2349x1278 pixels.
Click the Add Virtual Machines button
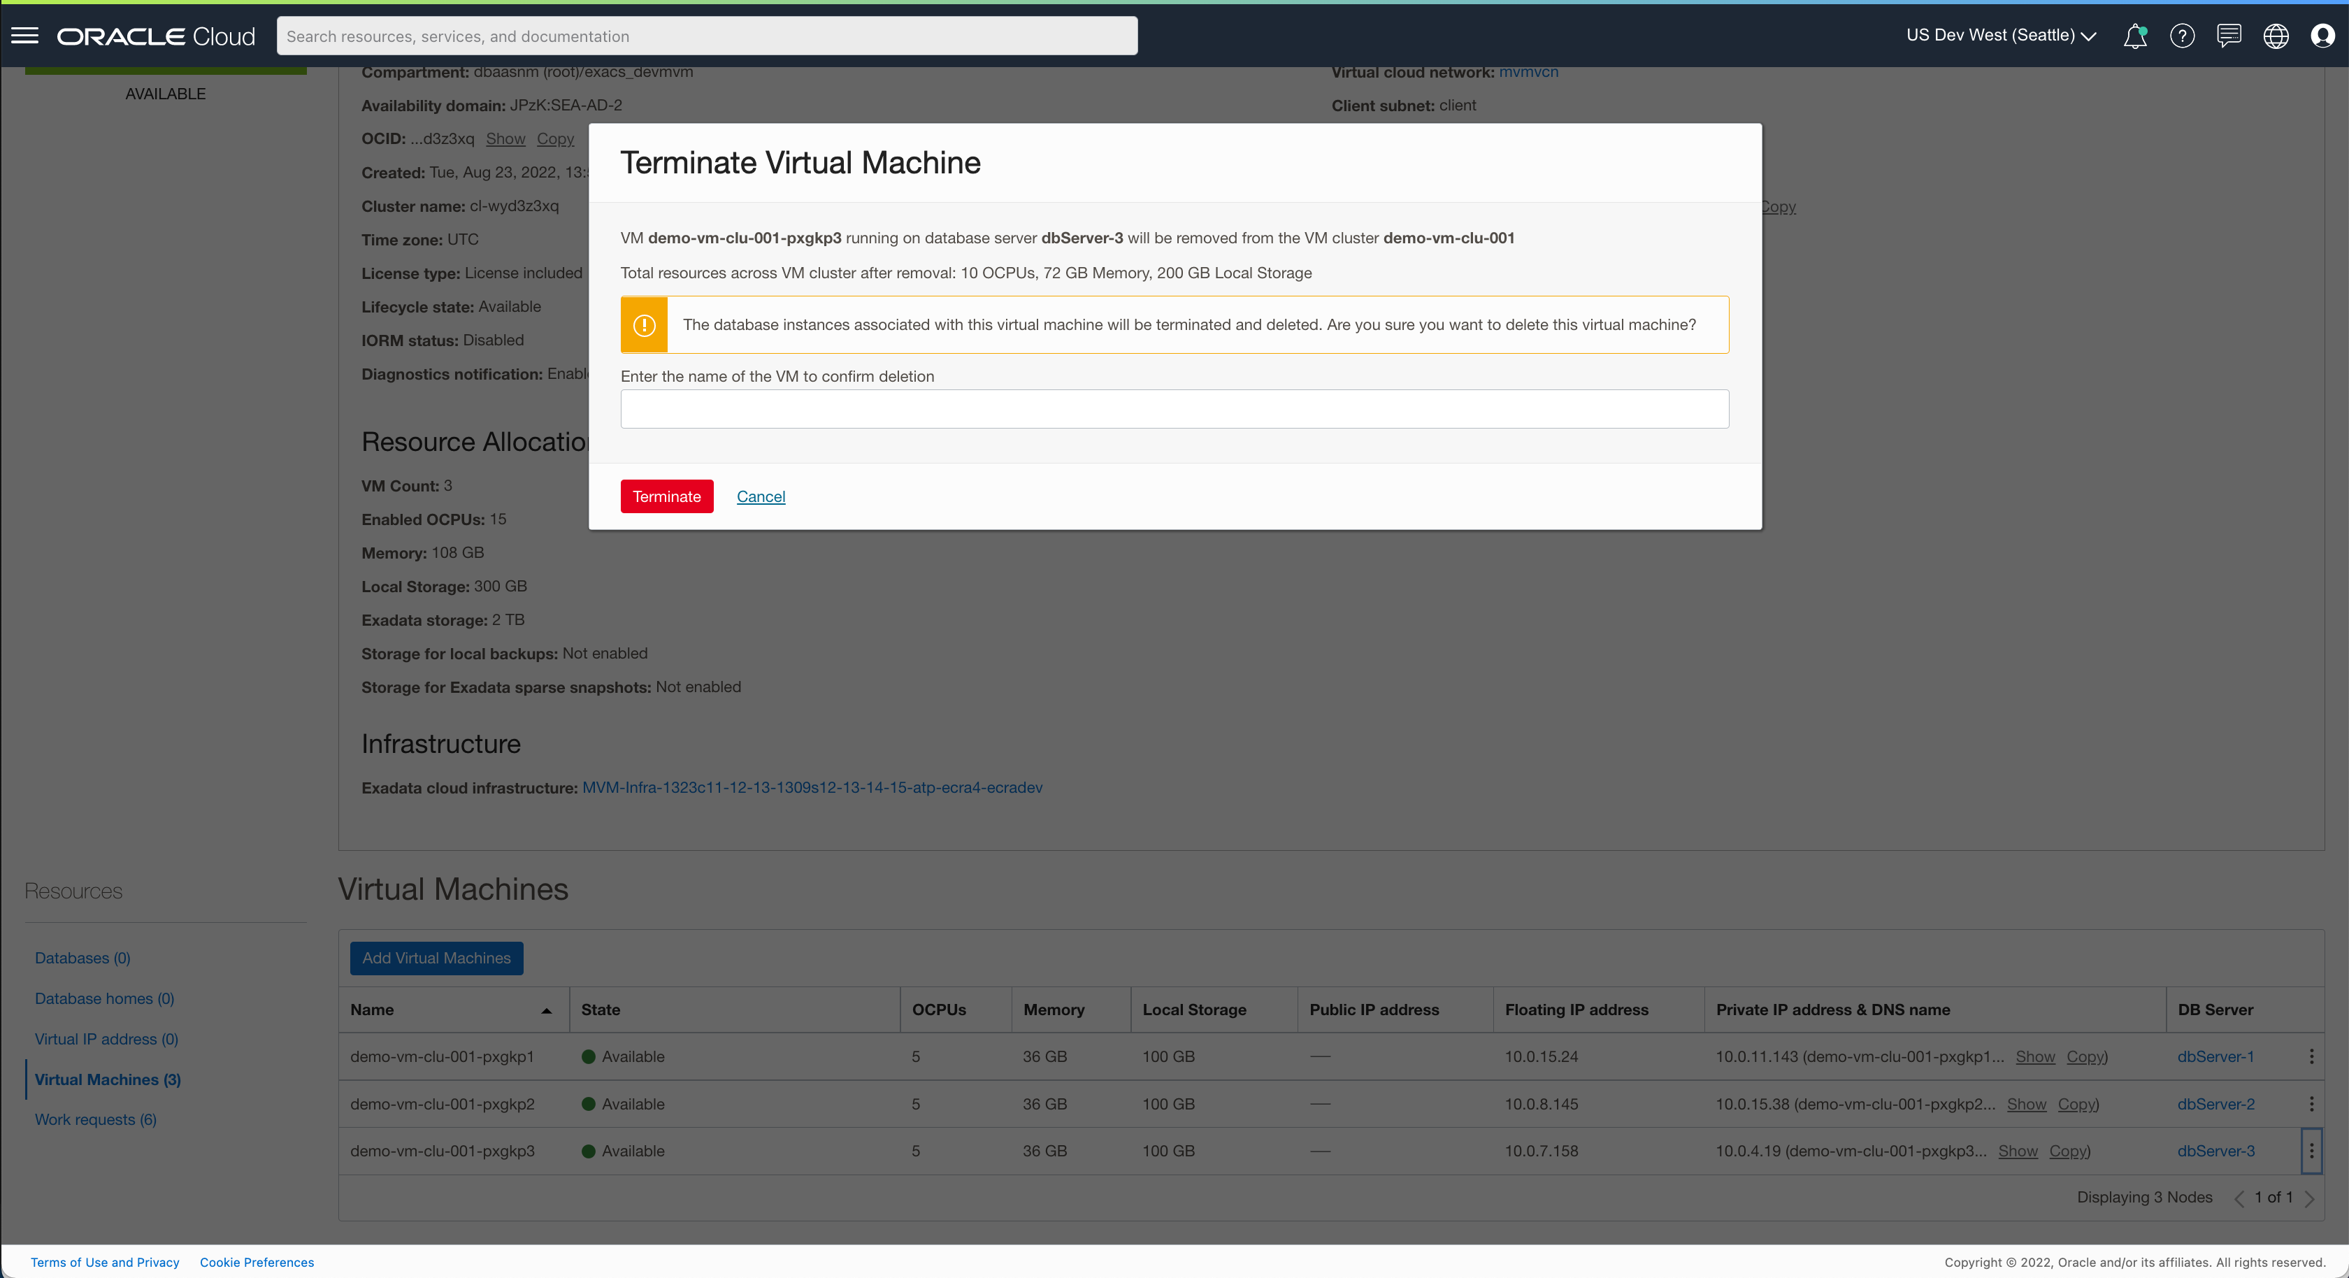pos(436,958)
